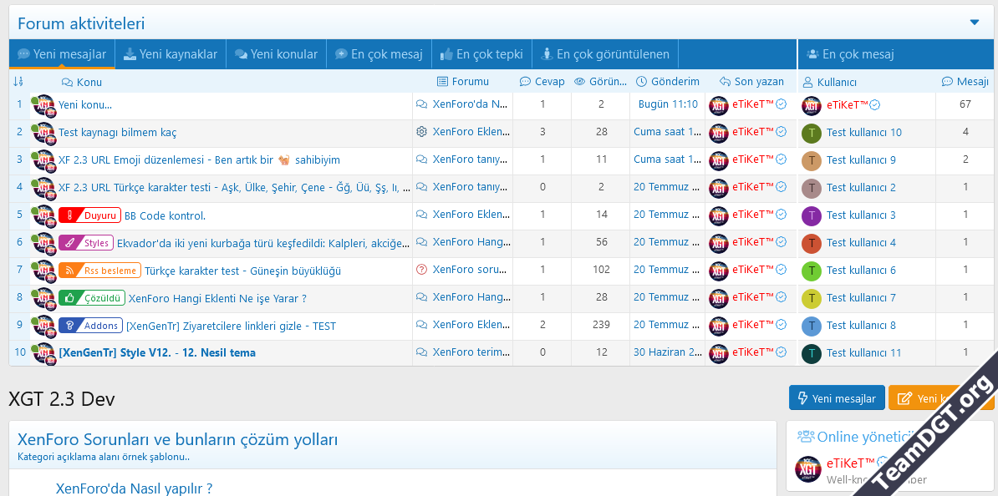Open the XenForo Hangi Eklenti Ne işe Yarar thread

217,298
